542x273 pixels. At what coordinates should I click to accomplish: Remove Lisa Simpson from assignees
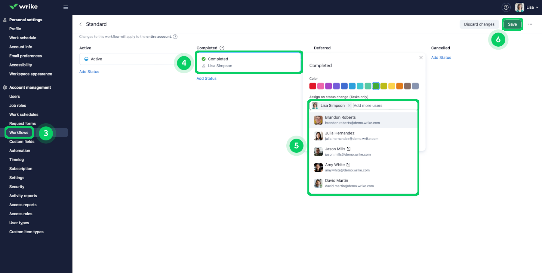pos(349,106)
